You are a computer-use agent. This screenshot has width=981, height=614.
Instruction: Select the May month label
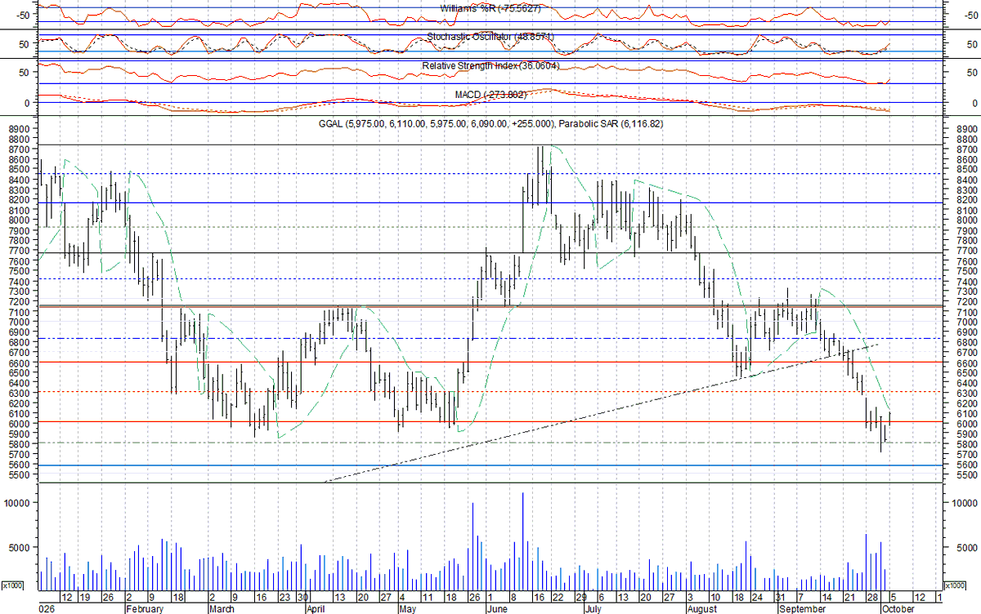pyautogui.click(x=408, y=609)
